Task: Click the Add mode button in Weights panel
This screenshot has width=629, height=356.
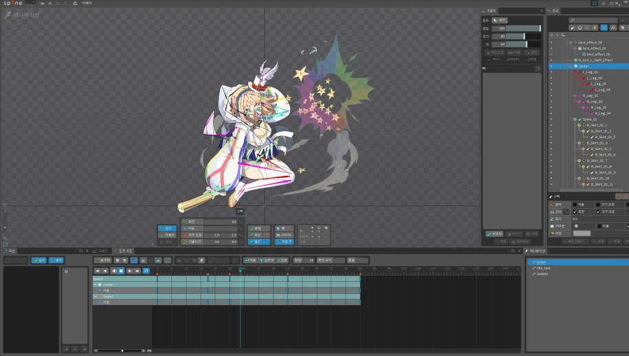Action: (x=501, y=21)
